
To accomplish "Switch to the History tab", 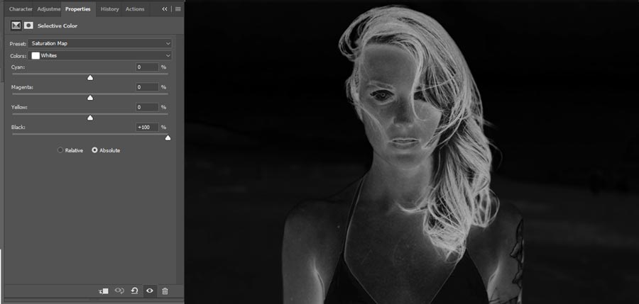I will click(109, 9).
